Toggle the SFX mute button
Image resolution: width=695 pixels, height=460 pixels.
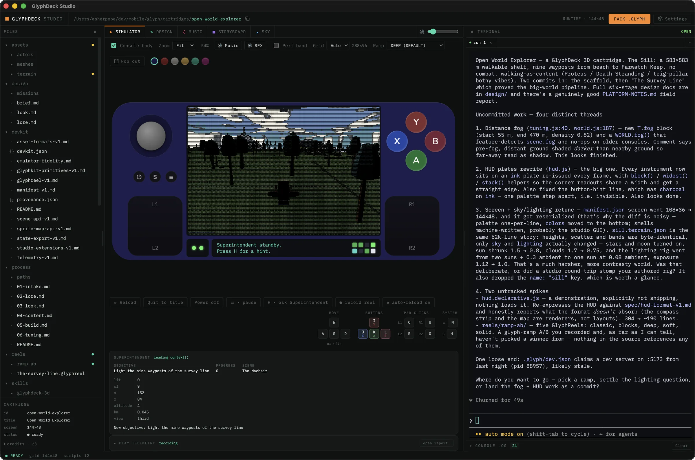tap(255, 45)
